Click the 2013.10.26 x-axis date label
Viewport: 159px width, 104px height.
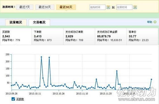click(59, 94)
